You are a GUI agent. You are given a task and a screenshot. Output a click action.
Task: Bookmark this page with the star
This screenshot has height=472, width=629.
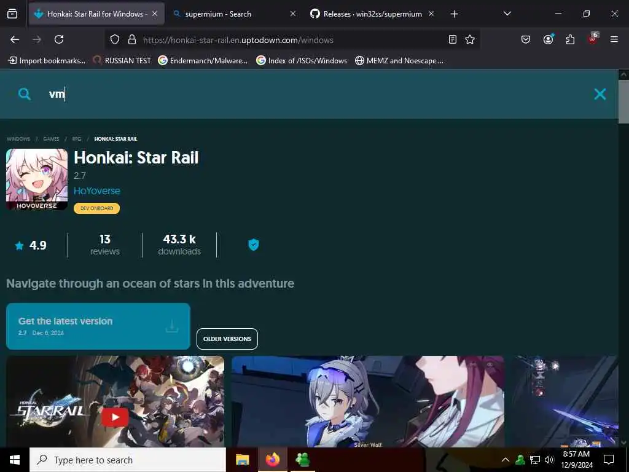pos(470,39)
